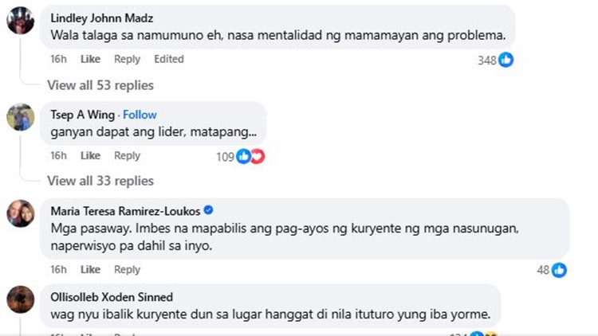598x336 pixels.
Task: Open Maria Teresa Ramirez-Loukos's profile picture
Action: (20, 213)
